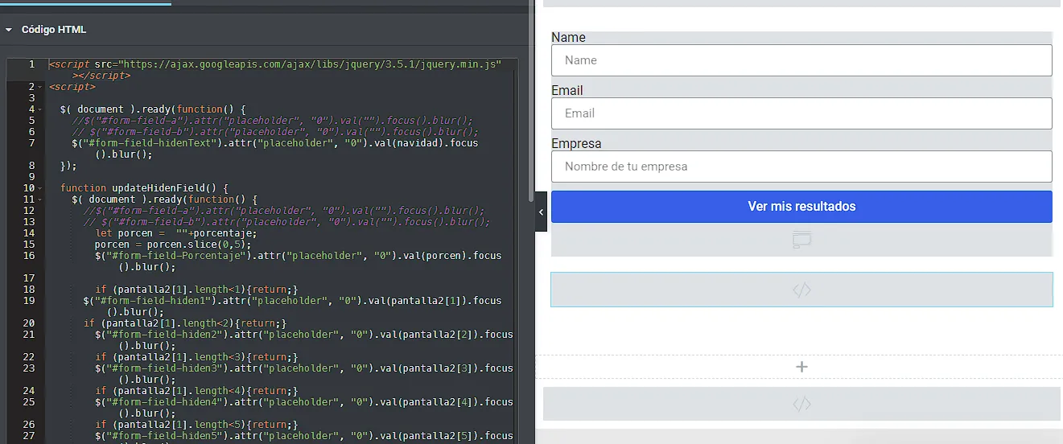1063x444 pixels.
Task: Fold code at line 4 arrow
Action: tap(40, 109)
